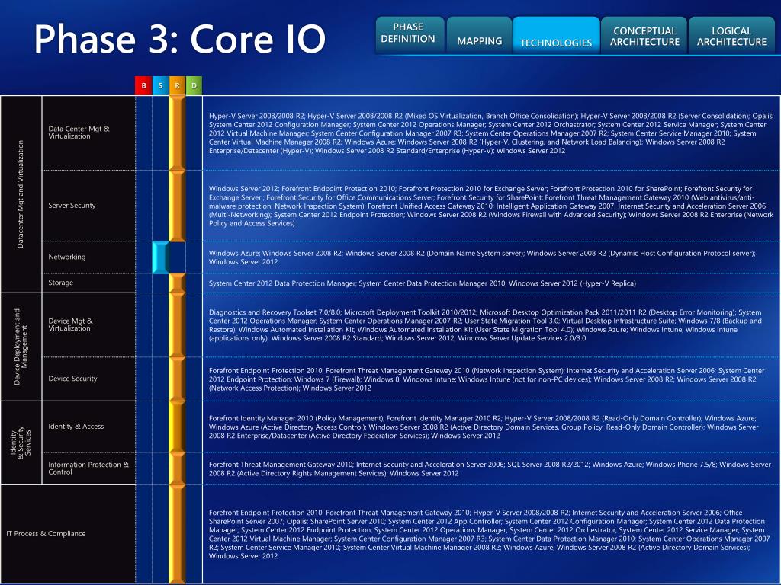
Task: Switch to the Mapping tab
Action: tap(479, 34)
